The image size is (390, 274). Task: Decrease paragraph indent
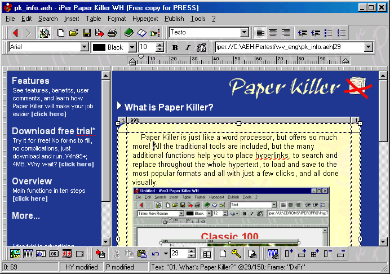(303, 33)
